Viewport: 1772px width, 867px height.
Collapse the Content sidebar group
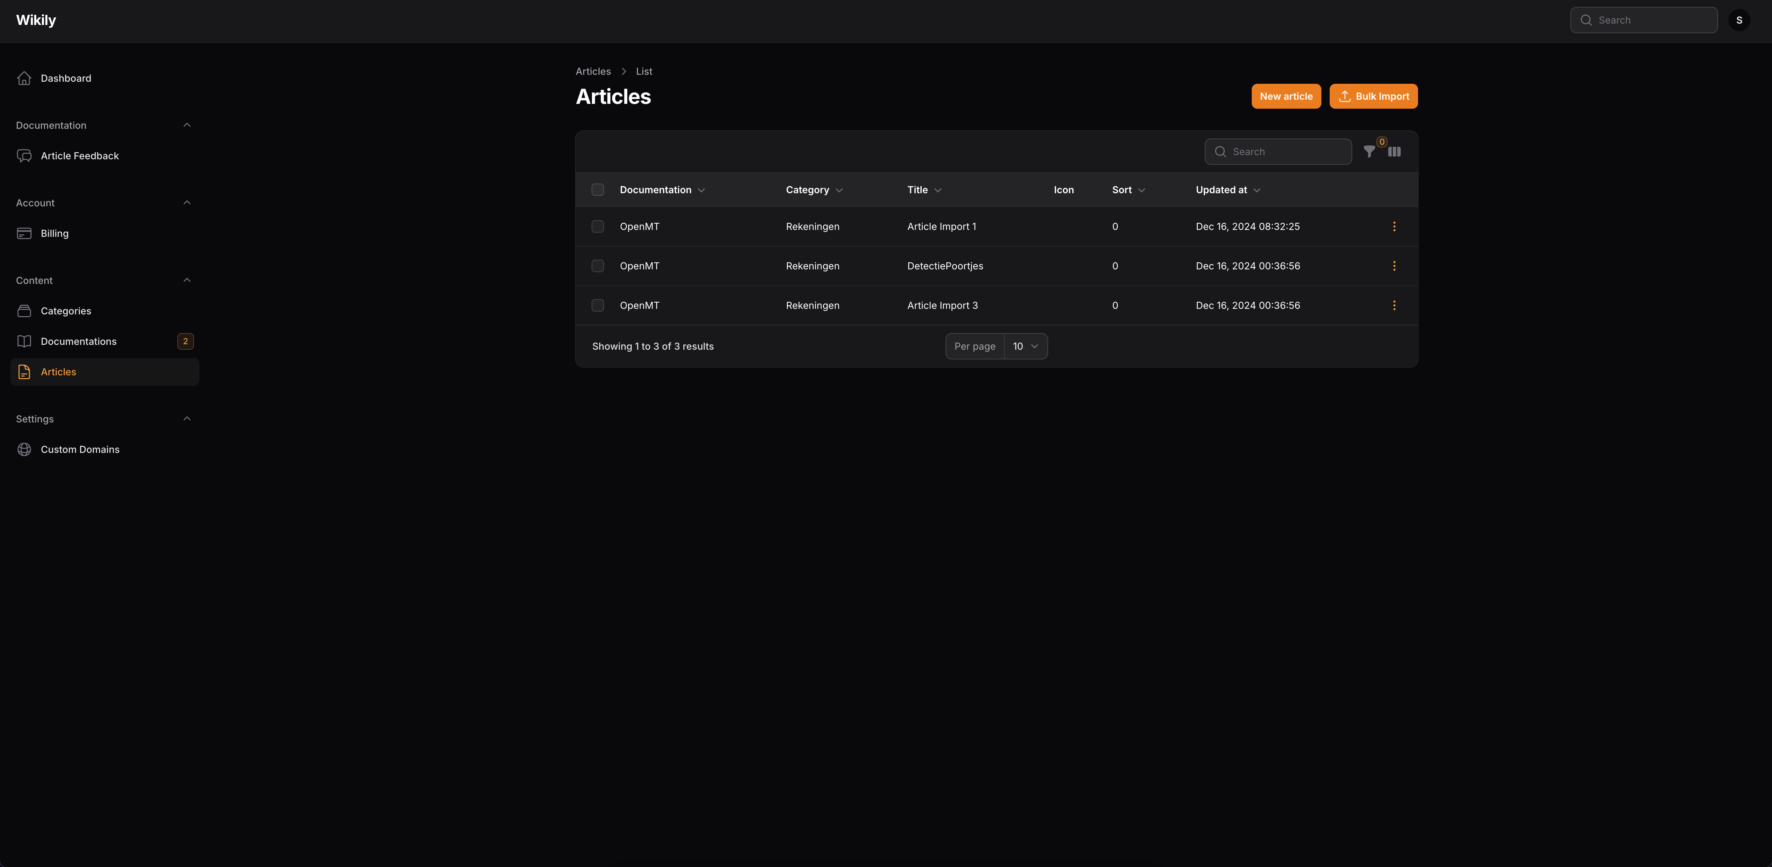tap(186, 280)
